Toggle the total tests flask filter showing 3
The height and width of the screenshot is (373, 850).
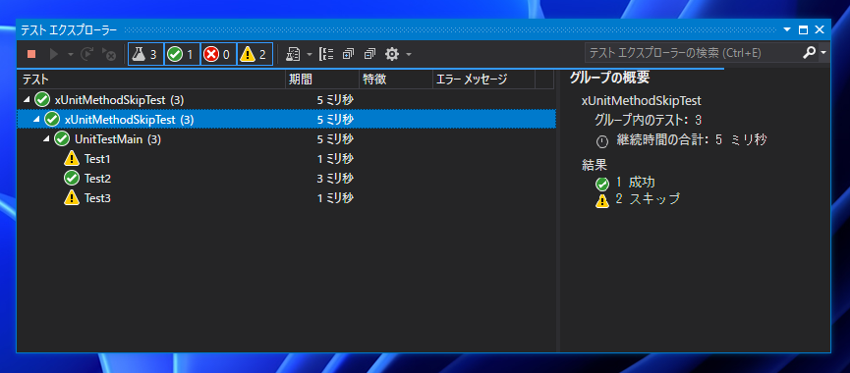point(145,54)
